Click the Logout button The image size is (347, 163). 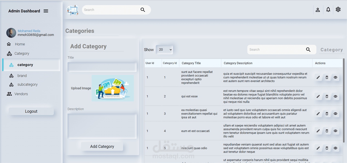tap(31, 111)
